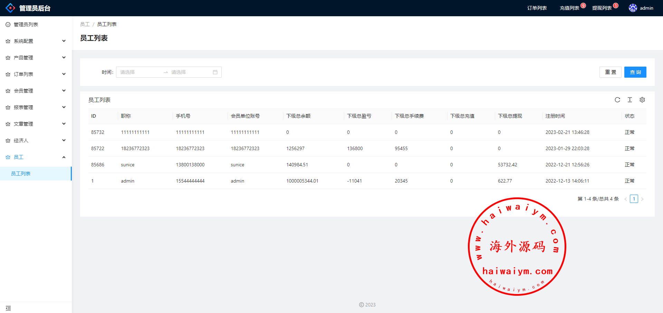Select the 员工列表 submenu item
663x313 pixels.
21,174
